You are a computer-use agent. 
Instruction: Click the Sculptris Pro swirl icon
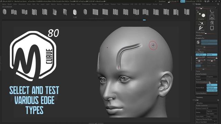pos(198,42)
